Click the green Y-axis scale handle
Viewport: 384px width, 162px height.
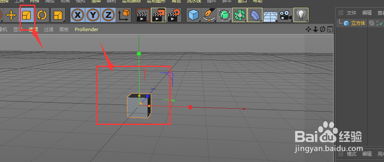click(139, 54)
